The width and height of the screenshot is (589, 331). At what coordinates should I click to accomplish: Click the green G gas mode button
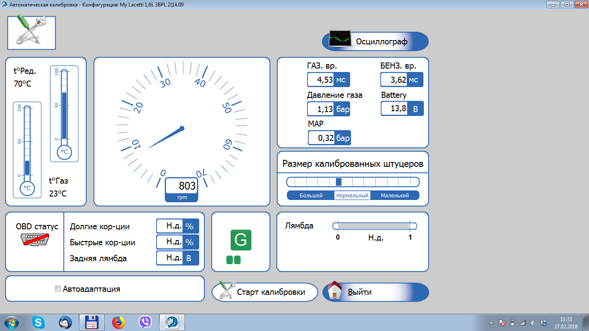241,240
